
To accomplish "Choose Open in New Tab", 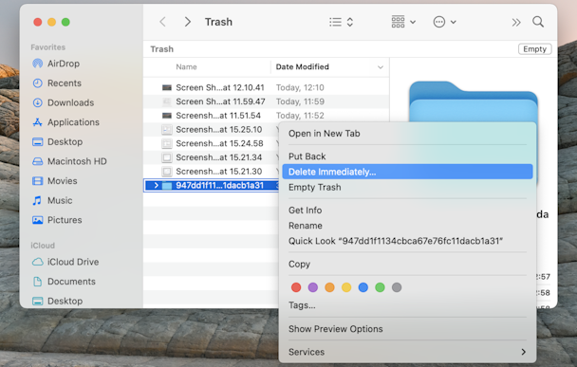I will [325, 134].
